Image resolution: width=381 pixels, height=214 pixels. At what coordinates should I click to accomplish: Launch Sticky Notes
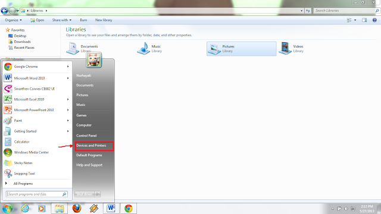[x=36, y=163]
